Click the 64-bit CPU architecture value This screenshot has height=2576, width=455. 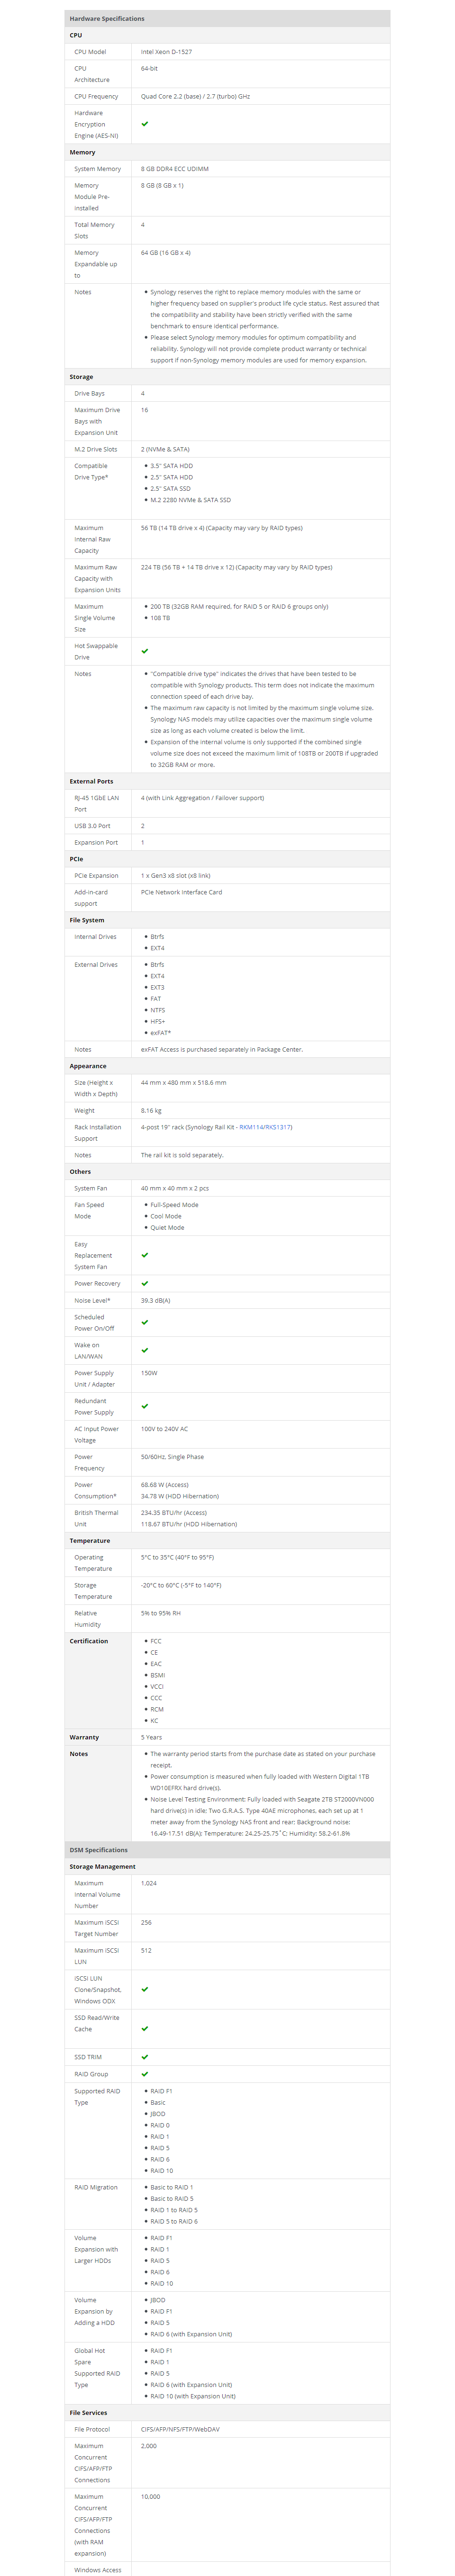(x=149, y=69)
